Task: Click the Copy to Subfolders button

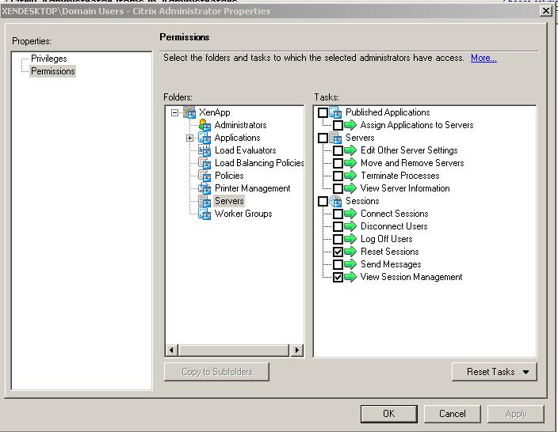Action: 216,372
